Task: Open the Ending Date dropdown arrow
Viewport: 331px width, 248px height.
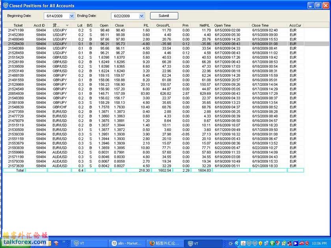Action: click(x=141, y=16)
